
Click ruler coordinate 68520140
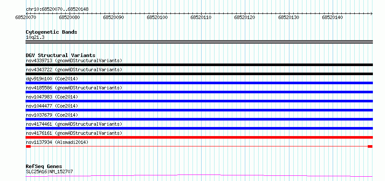333,17
